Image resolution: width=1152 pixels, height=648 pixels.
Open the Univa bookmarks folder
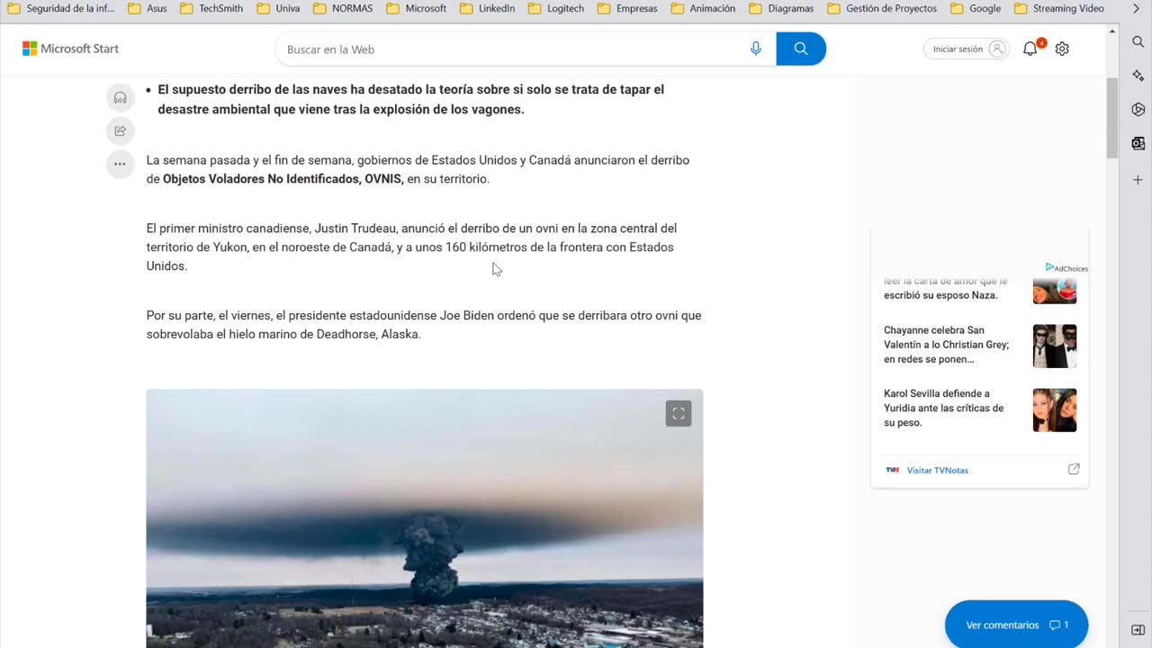[279, 8]
